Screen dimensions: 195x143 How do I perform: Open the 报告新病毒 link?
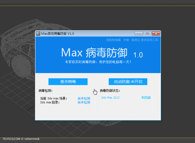(x=113, y=40)
